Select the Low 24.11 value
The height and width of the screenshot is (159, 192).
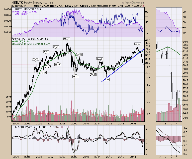pyautogui.click(x=72, y=6)
